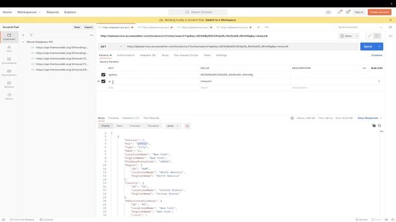The height and width of the screenshot is (222, 396).
Task: Open the No Environment dropdown
Action: [x=360, y=27]
